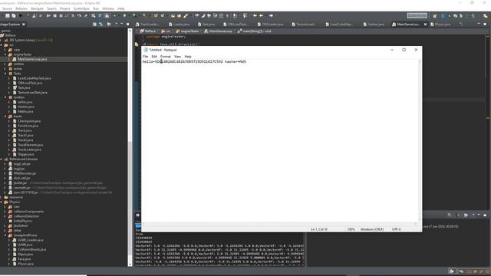
Task: Click the Suspend icon in Eclipse toolbar
Action: (x=54, y=15)
